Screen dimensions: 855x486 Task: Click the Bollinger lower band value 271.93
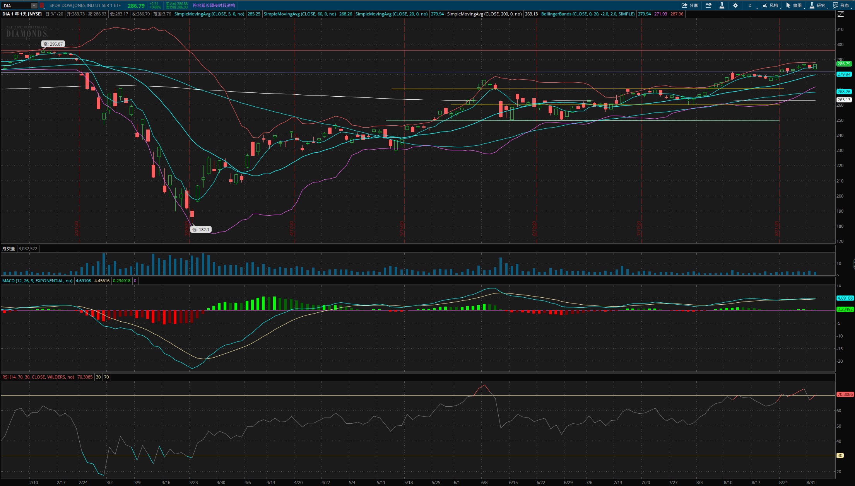pyautogui.click(x=661, y=14)
